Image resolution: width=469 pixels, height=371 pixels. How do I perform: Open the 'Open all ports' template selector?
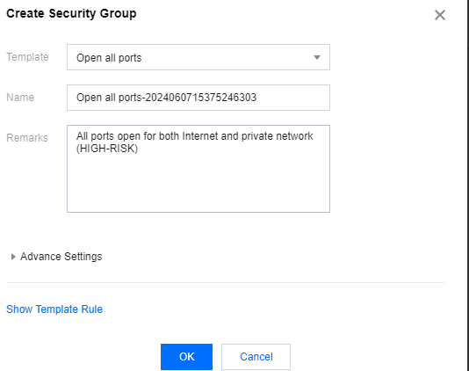(198, 57)
